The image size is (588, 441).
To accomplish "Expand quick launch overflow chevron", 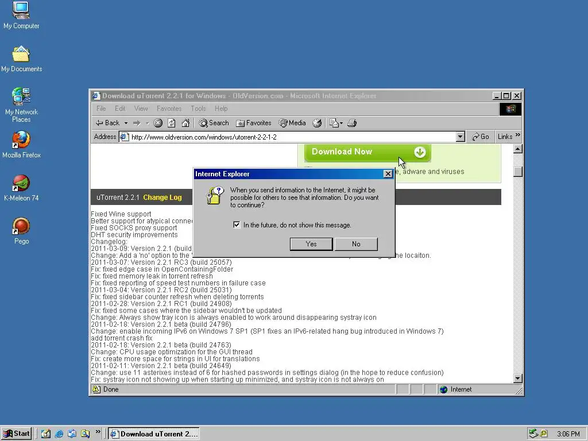I will click(98, 432).
